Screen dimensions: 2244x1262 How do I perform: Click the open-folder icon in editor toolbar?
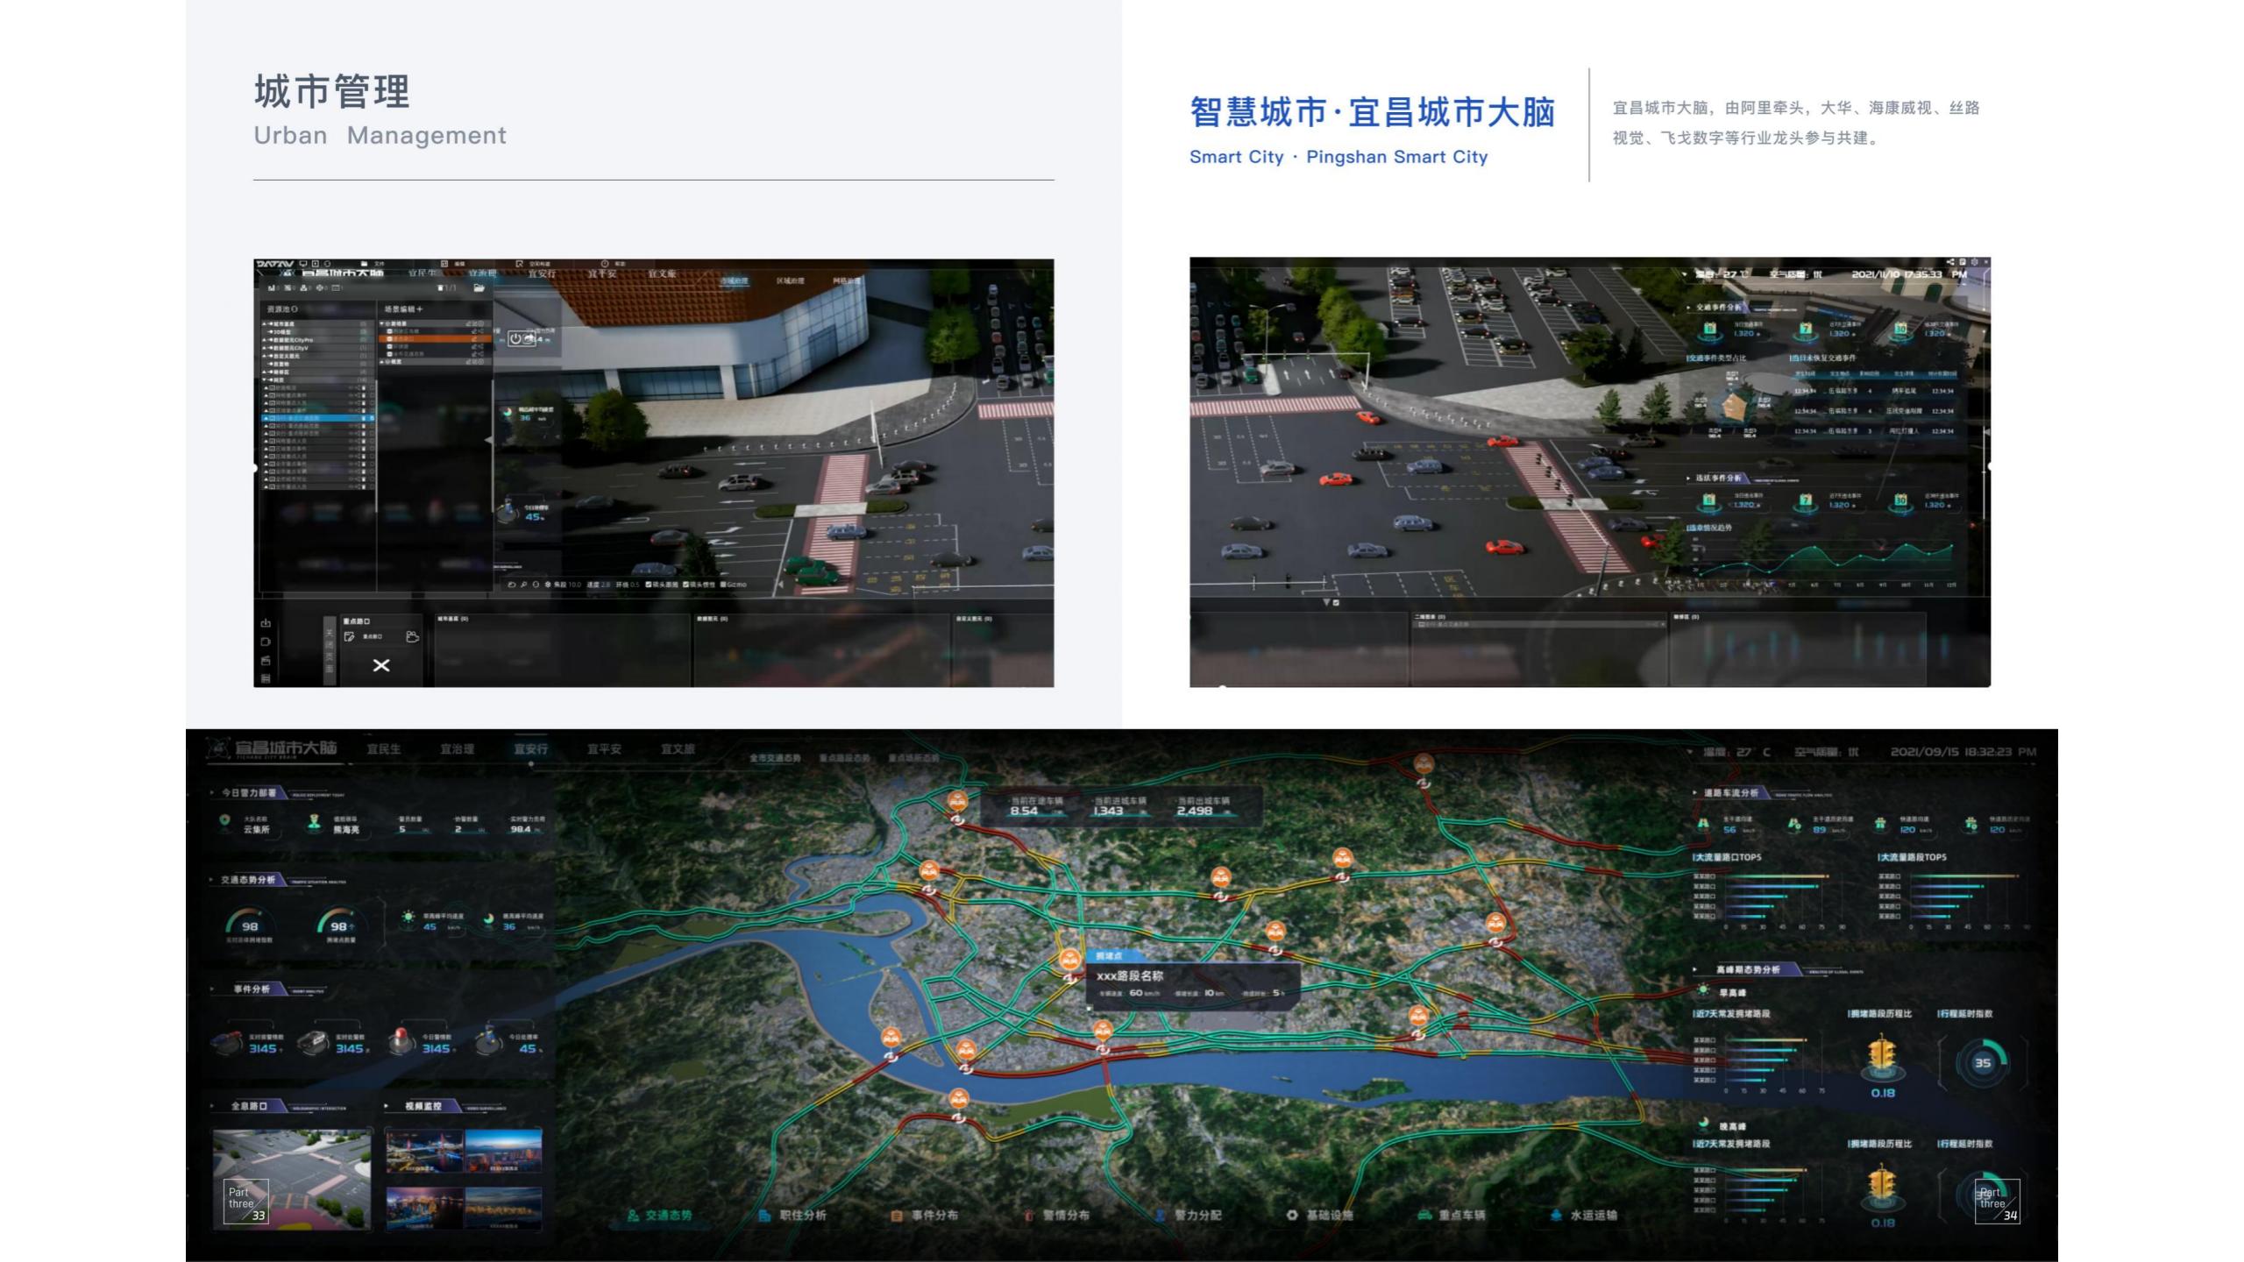coord(479,288)
